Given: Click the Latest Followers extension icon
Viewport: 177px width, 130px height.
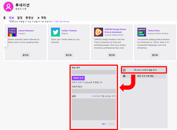Looking at the screenshot, I should [x=12, y=32].
